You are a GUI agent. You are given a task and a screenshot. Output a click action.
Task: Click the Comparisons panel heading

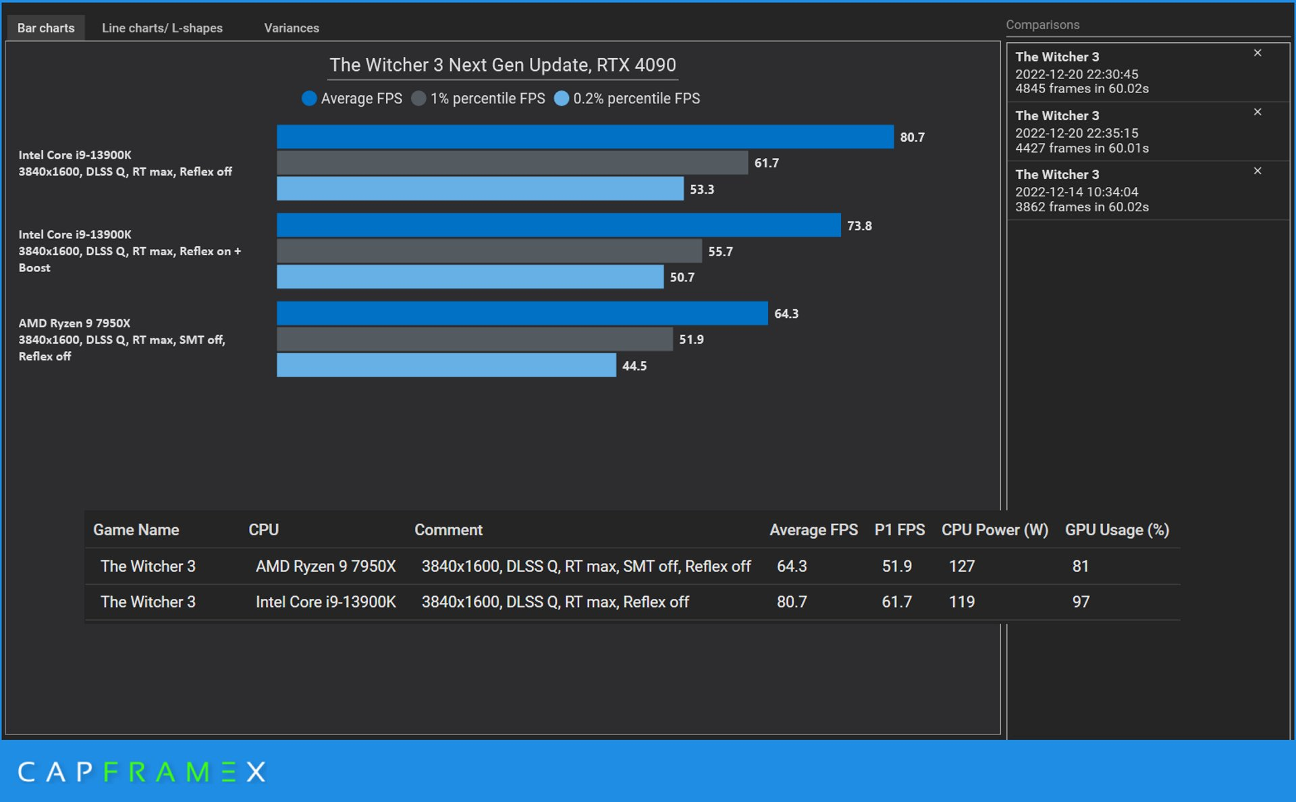(1042, 25)
